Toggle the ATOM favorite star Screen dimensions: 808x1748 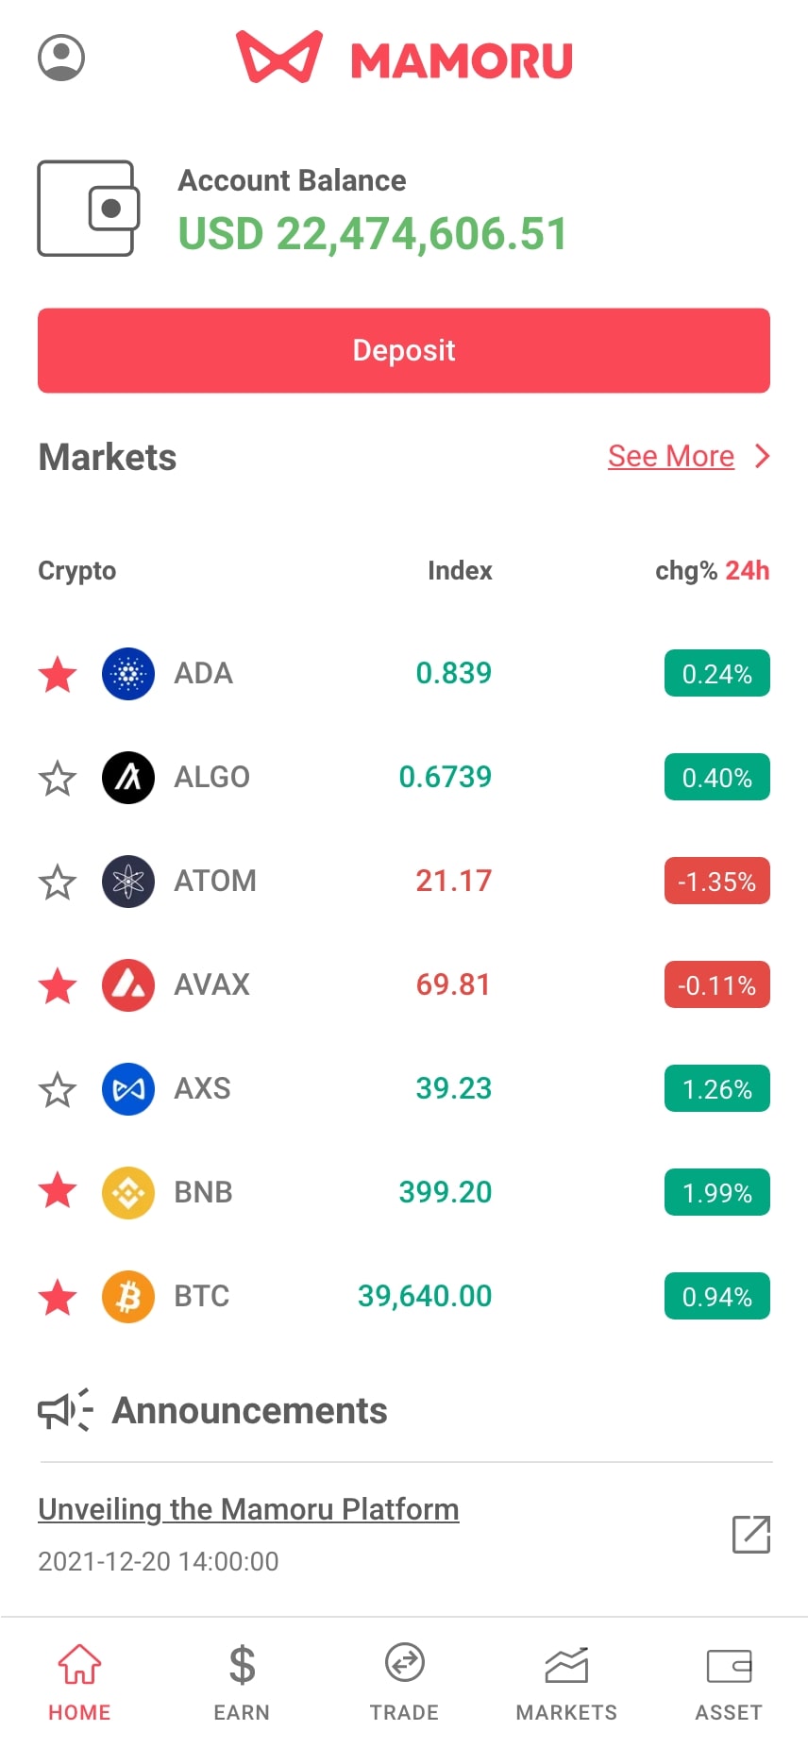pyautogui.click(x=58, y=882)
